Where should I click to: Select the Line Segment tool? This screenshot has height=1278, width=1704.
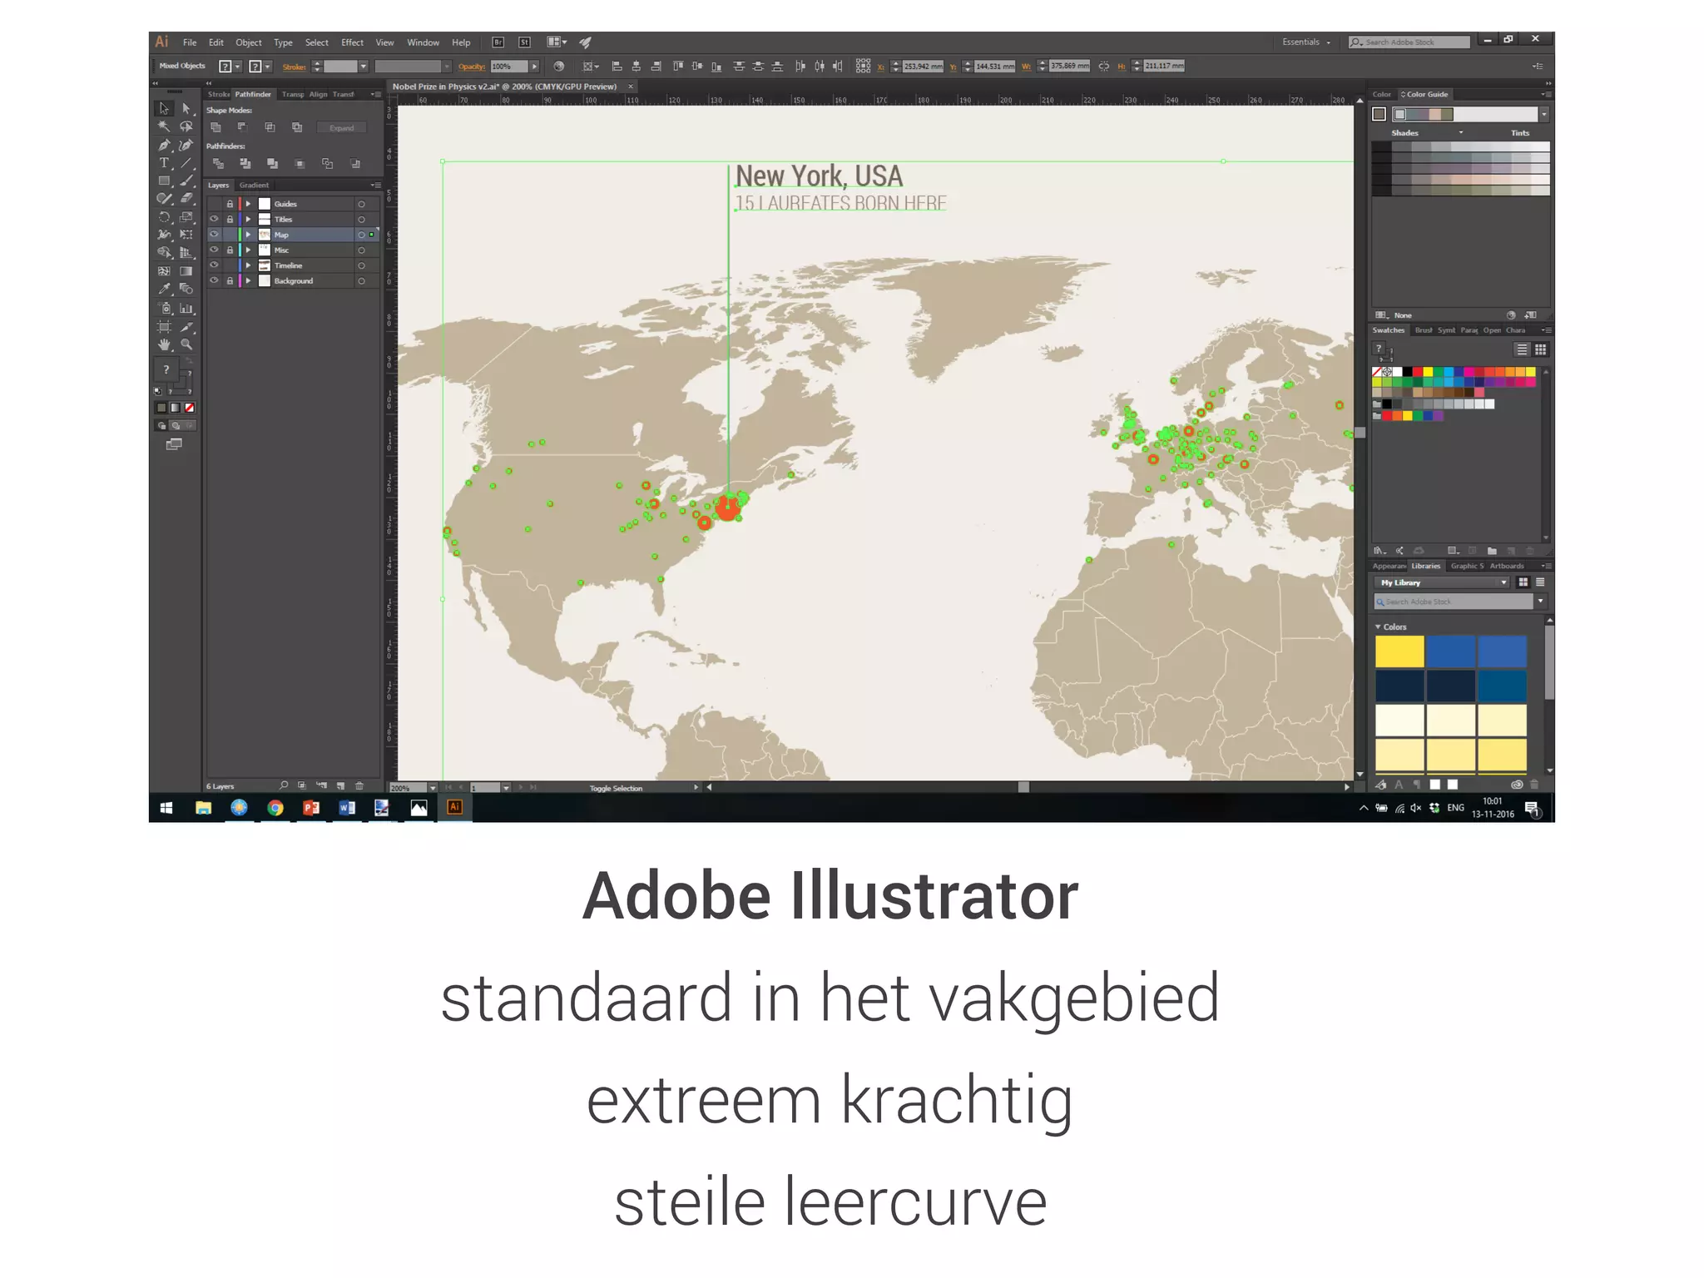186,163
